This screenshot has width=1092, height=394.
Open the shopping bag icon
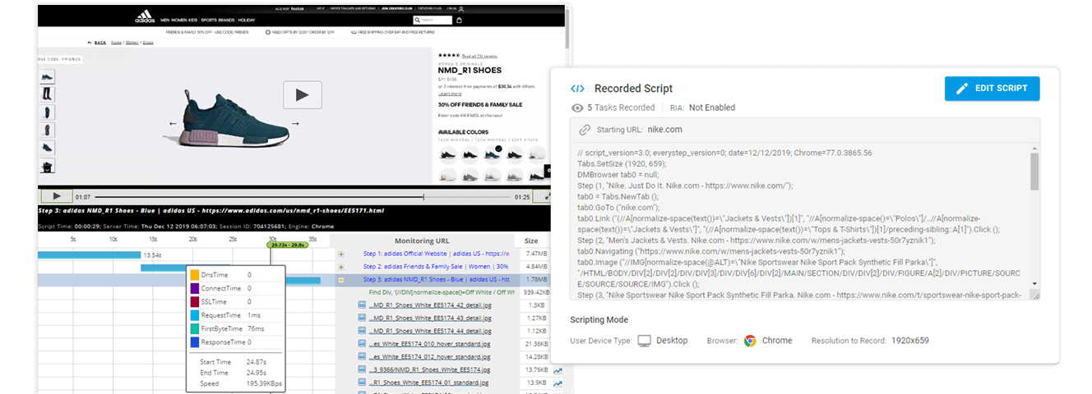pyautogui.click(x=460, y=21)
